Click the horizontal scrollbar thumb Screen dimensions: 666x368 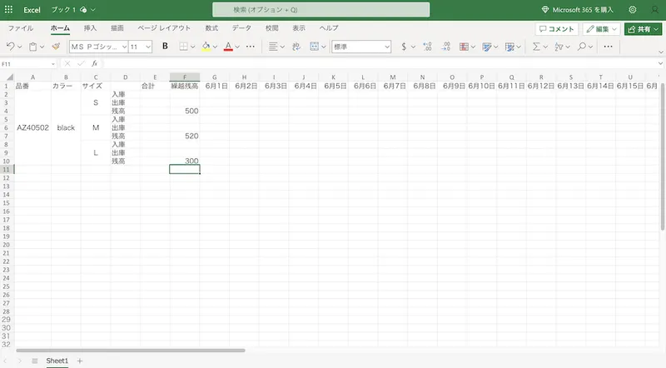(x=131, y=351)
